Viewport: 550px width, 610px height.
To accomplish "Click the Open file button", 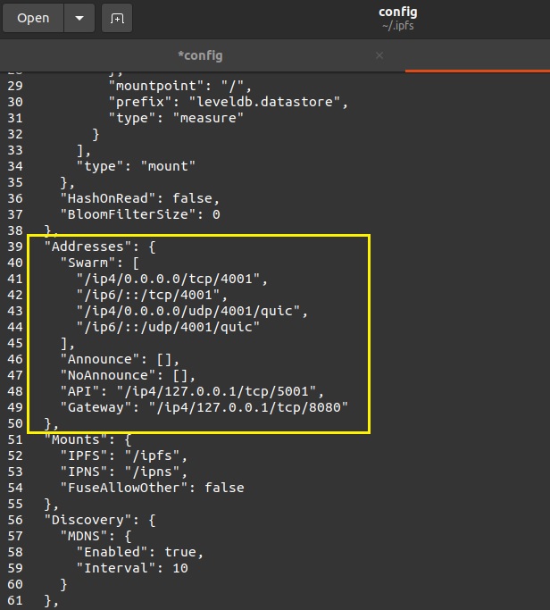I will [x=33, y=18].
